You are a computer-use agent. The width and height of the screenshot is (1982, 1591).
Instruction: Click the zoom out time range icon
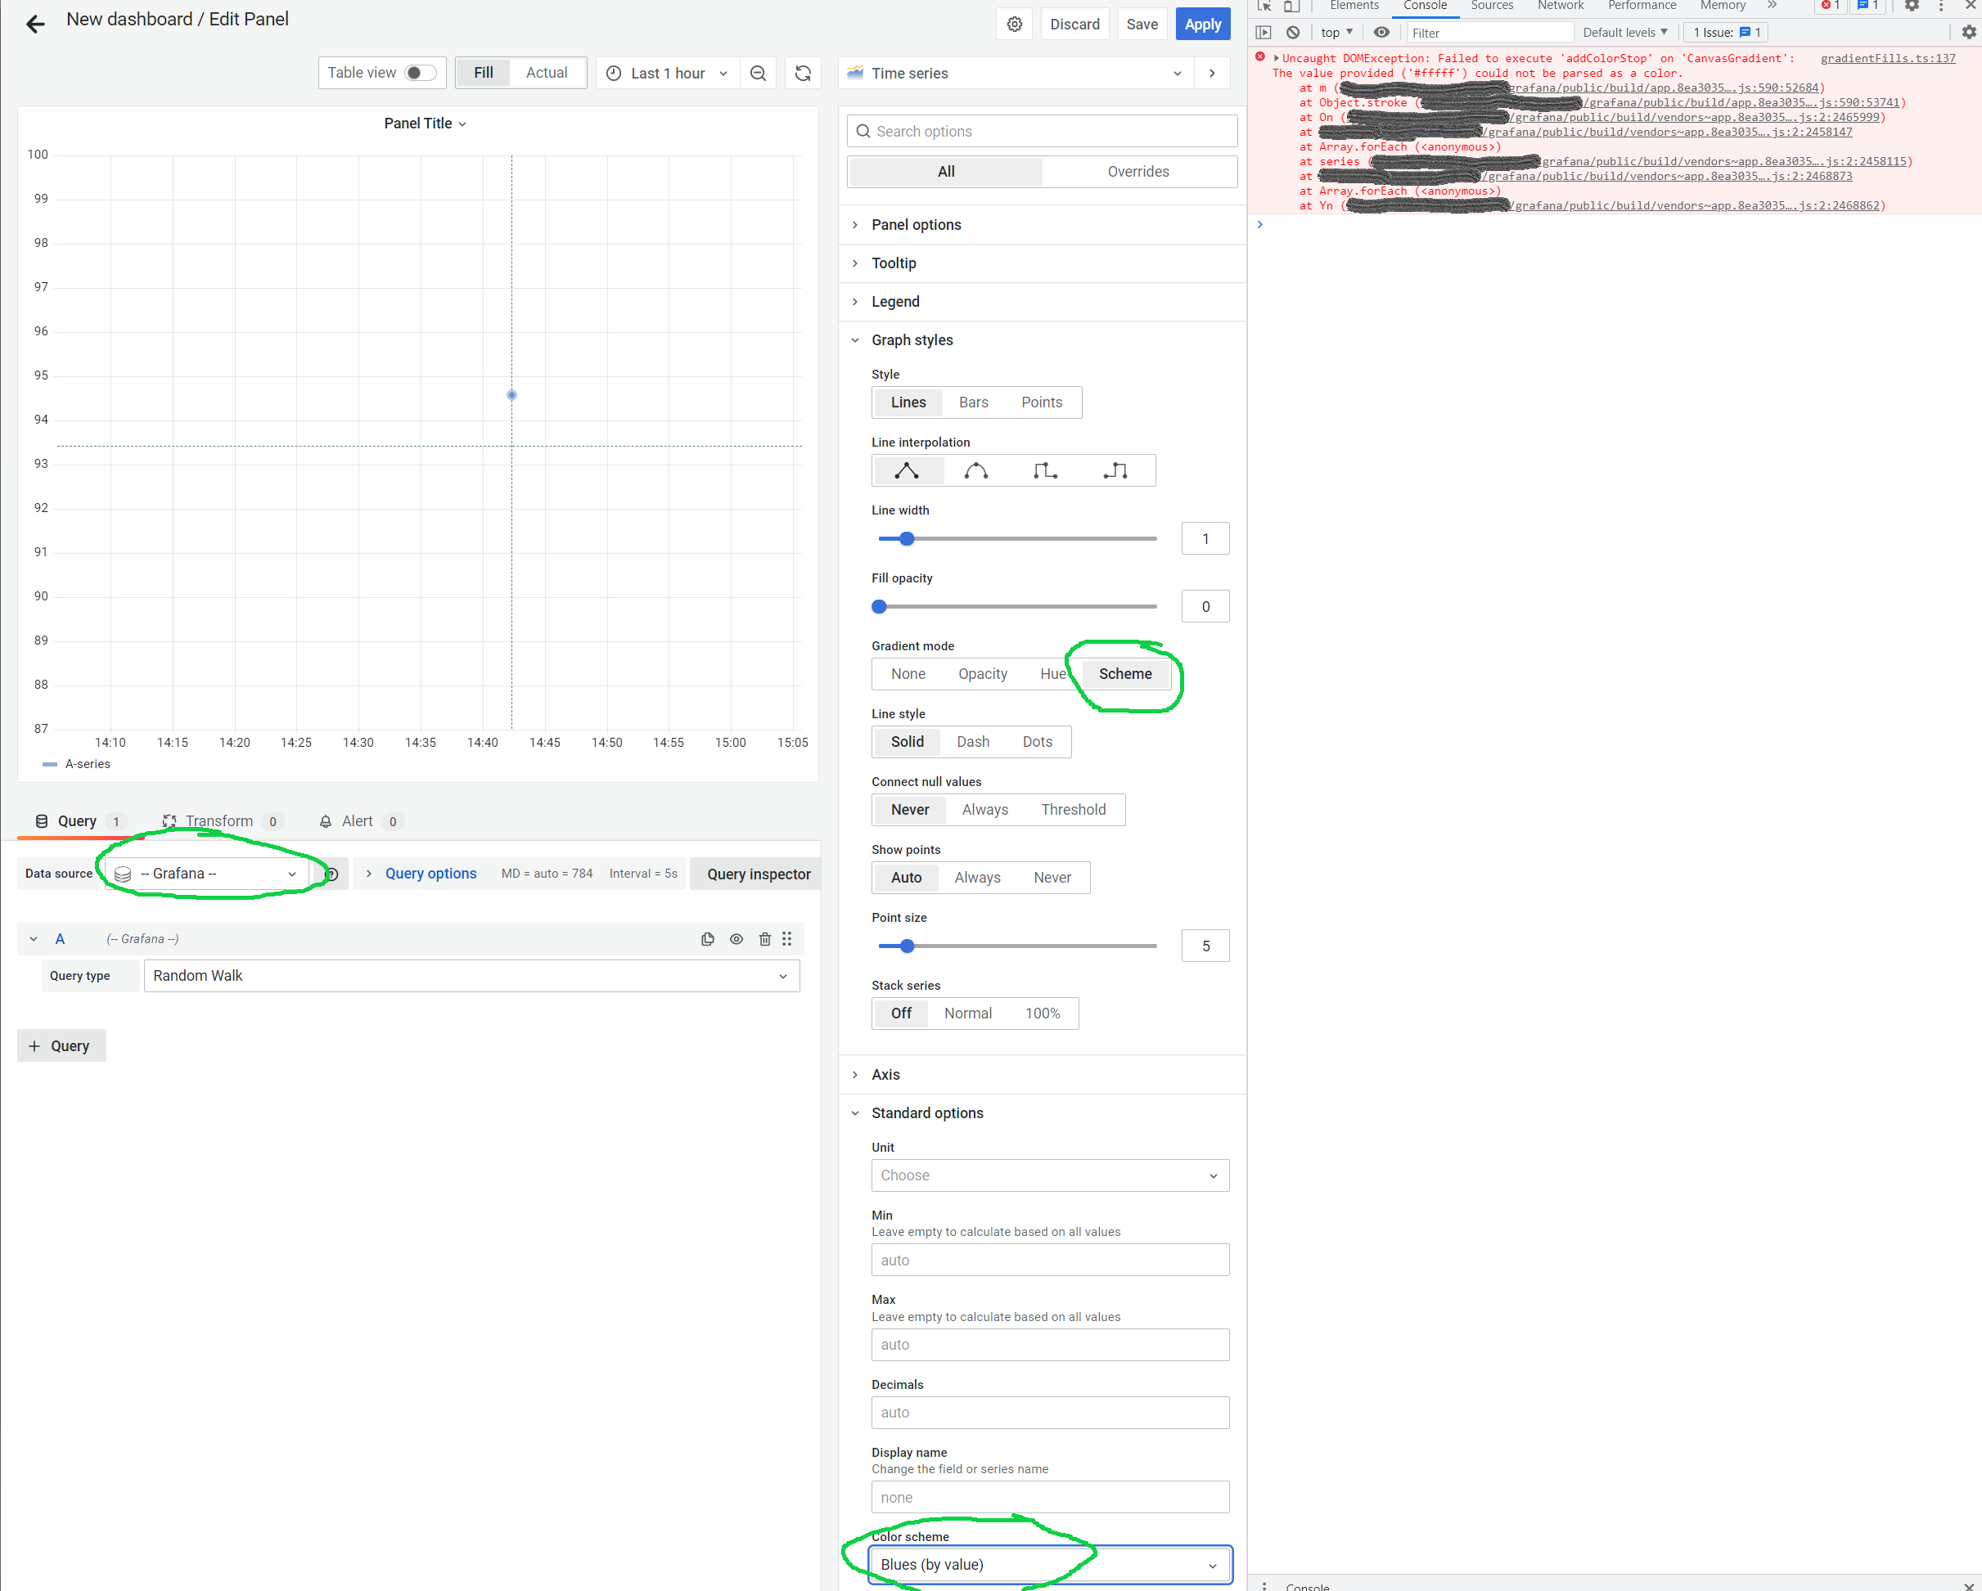point(758,74)
